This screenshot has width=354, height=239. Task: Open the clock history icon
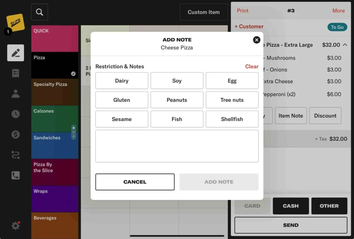point(16,114)
